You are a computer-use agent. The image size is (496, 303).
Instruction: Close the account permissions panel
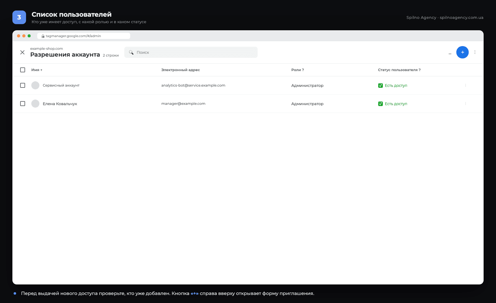(x=22, y=52)
